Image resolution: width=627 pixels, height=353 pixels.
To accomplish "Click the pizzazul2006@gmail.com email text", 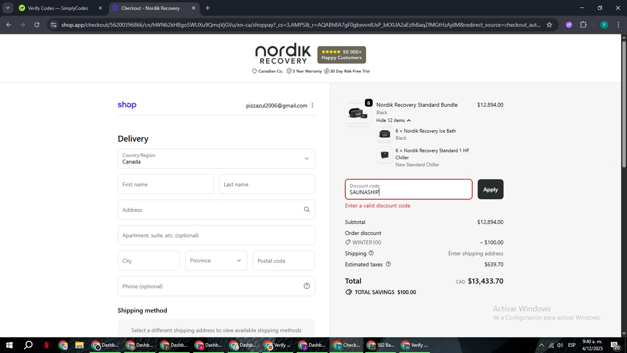I will coord(276,105).
